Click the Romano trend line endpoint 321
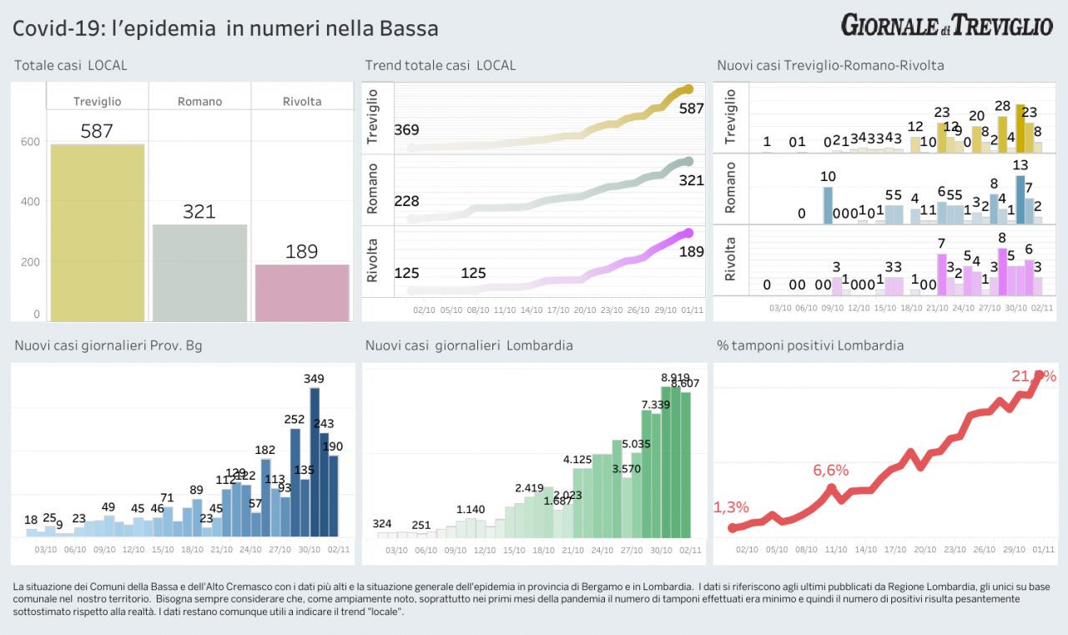This screenshot has width=1068, height=635. pyautogui.click(x=688, y=161)
